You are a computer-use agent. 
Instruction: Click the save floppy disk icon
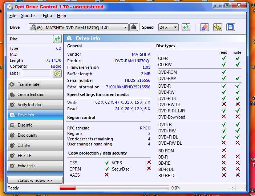[230, 27]
